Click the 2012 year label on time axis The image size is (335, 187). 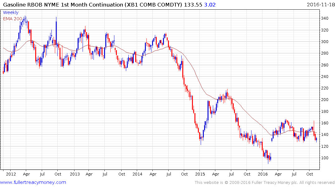click(11, 174)
